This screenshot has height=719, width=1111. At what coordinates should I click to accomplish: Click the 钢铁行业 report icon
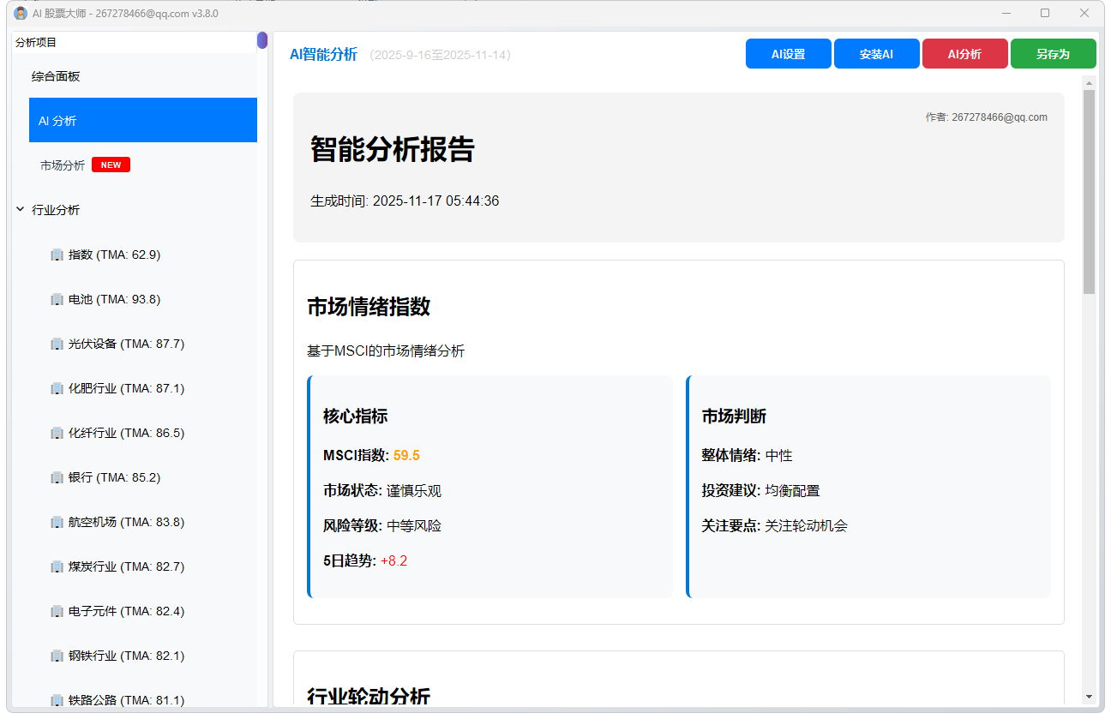click(57, 656)
